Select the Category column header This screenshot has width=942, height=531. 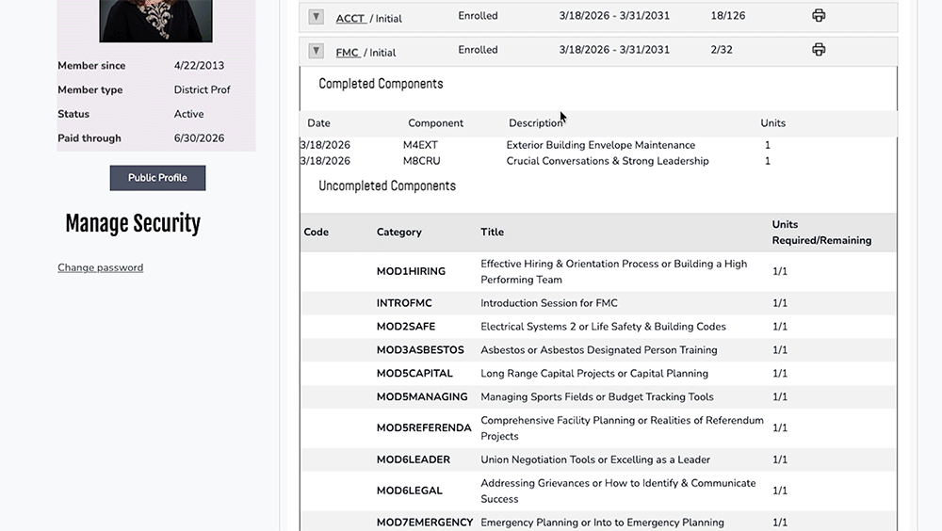[x=398, y=232]
